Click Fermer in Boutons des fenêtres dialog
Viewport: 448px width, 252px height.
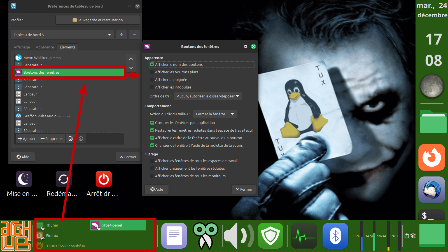pos(244,189)
